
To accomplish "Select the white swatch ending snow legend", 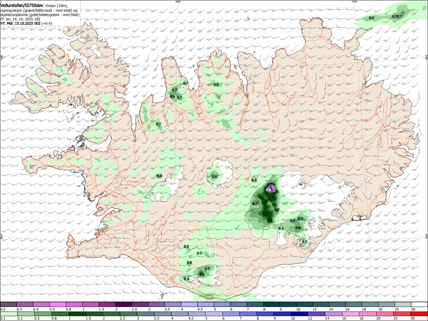I will tap(419, 304).
